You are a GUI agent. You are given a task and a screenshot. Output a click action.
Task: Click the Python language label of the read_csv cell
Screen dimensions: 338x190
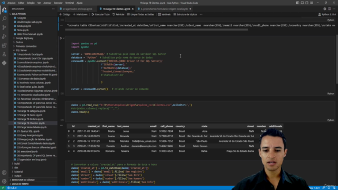(x=331, y=120)
